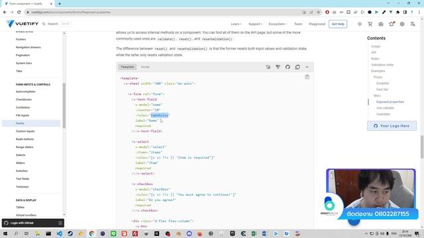Open browser extensions puzzle icon
Image resolution: width=424 pixels, height=238 pixels.
pyautogui.click(x=397, y=12)
